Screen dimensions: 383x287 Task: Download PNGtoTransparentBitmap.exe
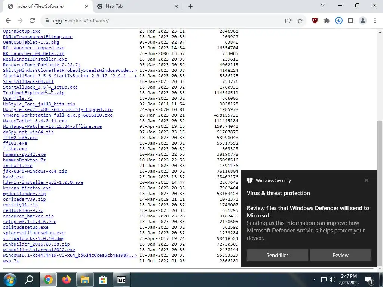(x=38, y=37)
